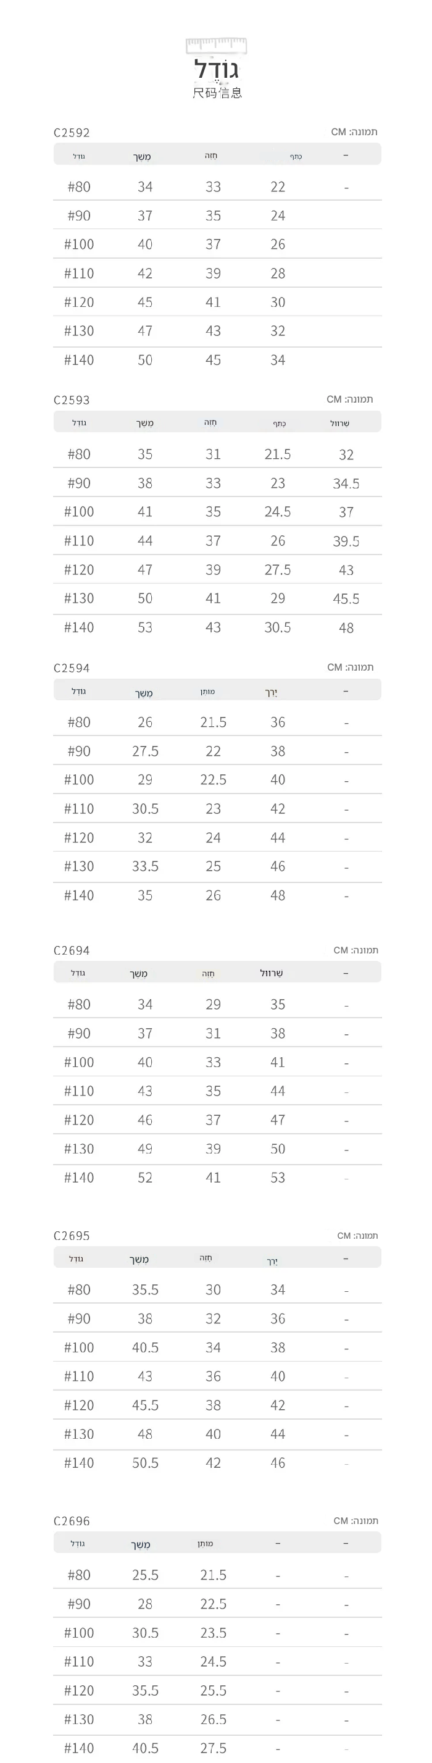Click the large Hebrew title גודל
Viewport: 432px width, 1763px height.
pyautogui.click(x=216, y=69)
